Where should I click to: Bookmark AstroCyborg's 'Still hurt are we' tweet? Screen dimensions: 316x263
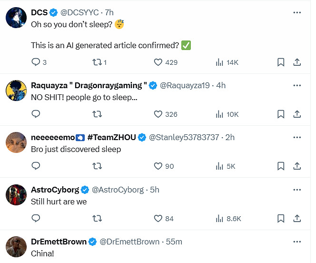(281, 218)
